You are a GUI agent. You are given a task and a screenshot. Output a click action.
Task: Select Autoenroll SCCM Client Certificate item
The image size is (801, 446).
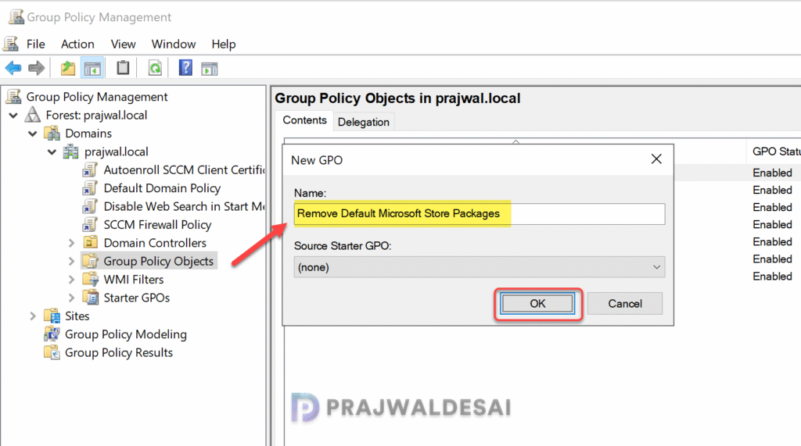184,170
